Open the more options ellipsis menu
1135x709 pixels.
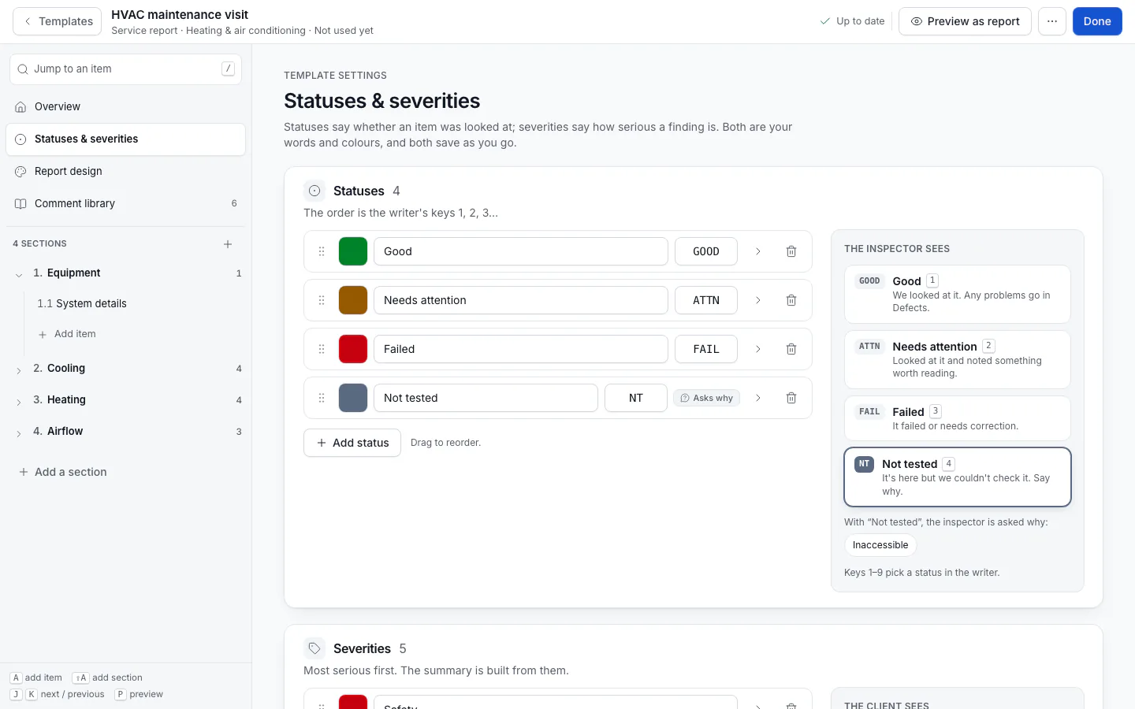click(x=1052, y=21)
